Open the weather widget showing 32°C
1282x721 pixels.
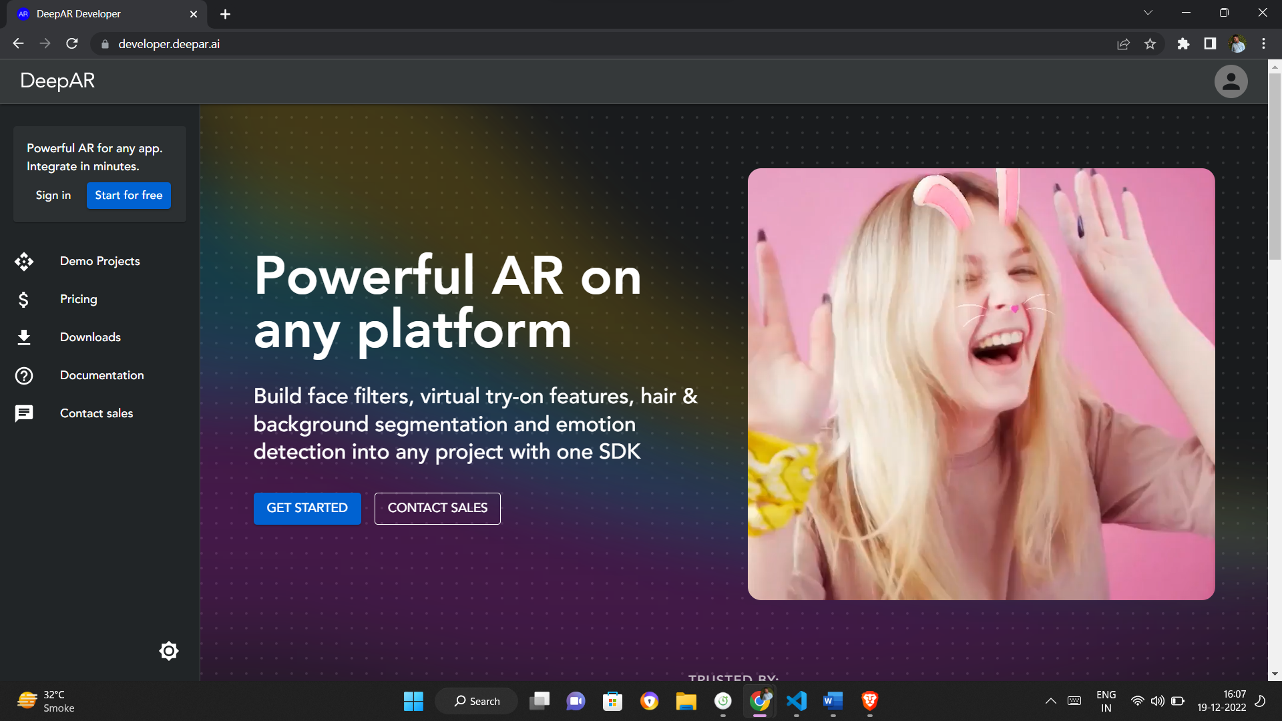45,701
